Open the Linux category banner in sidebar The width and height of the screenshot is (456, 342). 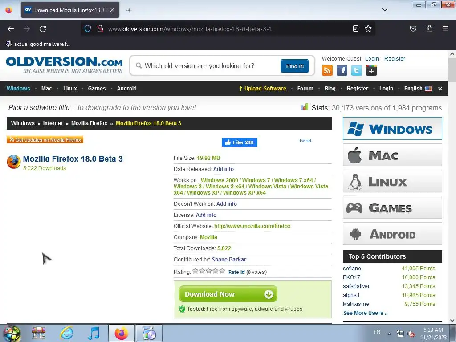click(392, 181)
